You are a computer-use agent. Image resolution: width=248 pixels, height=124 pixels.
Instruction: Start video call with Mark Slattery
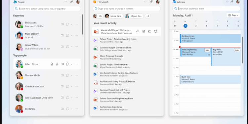62,35
